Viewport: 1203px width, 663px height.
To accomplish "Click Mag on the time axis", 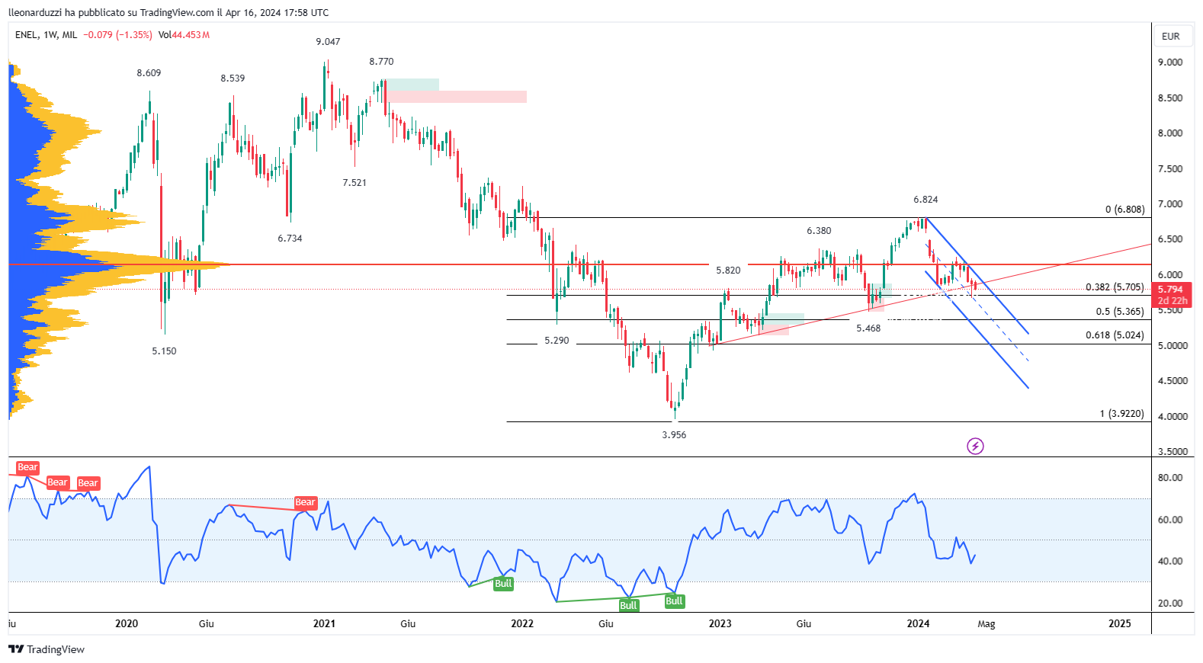I will point(986,624).
